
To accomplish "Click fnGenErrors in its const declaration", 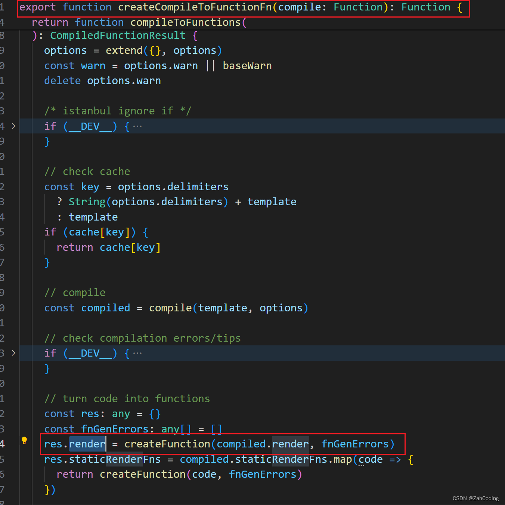I will click(x=115, y=429).
